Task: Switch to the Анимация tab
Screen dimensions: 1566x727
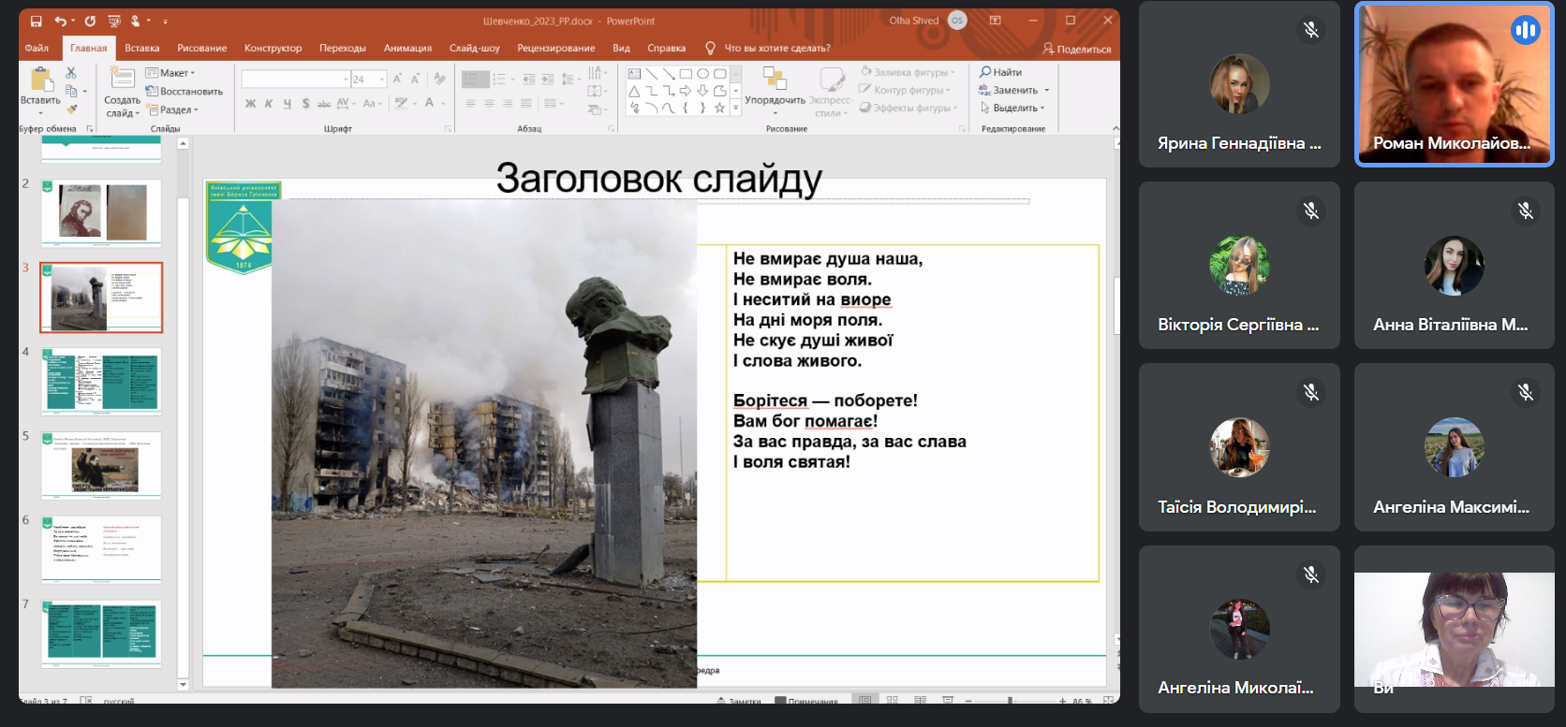Action: coord(407,48)
